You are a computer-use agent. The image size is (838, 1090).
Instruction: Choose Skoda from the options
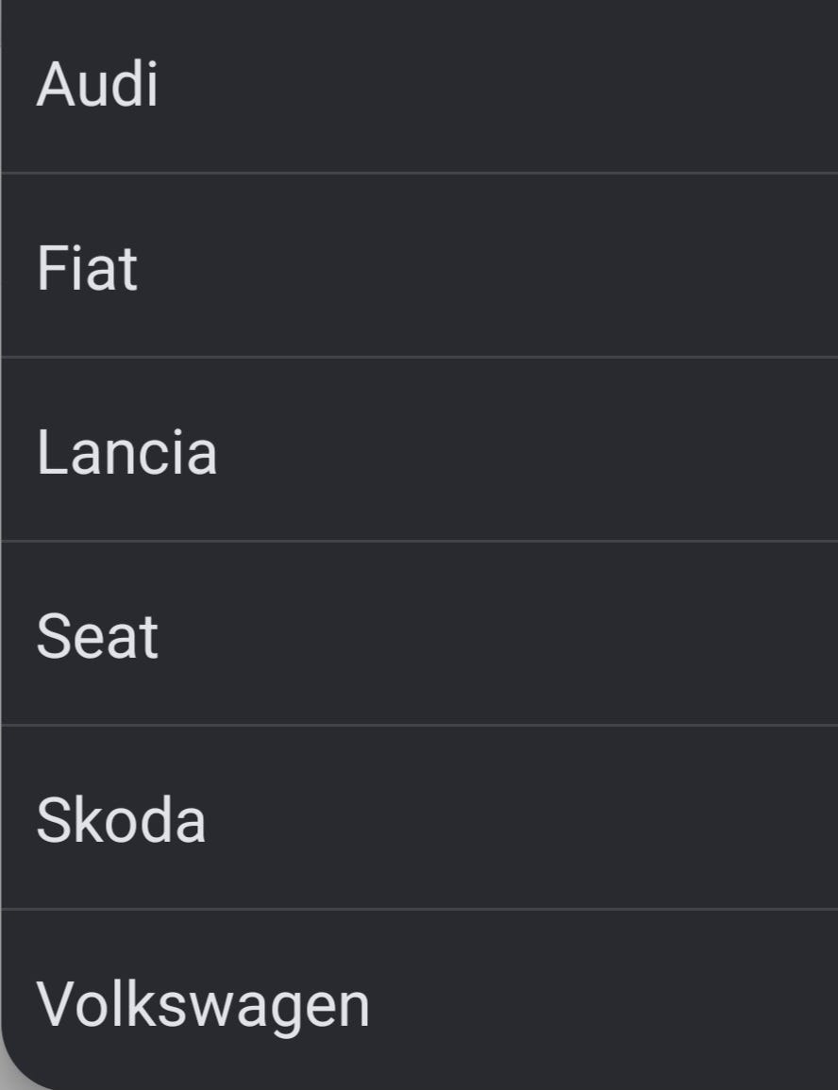click(121, 819)
